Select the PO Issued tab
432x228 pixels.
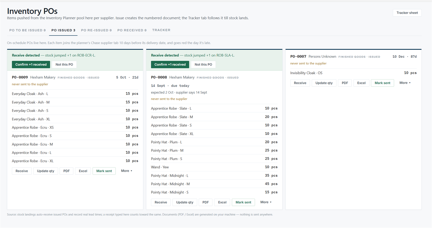coord(63,30)
